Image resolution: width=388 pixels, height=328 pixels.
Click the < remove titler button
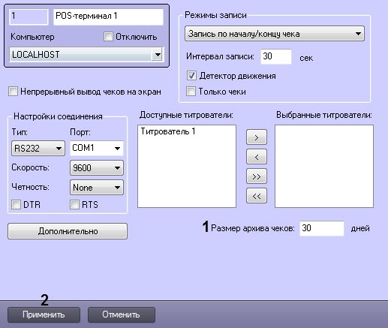257,157
